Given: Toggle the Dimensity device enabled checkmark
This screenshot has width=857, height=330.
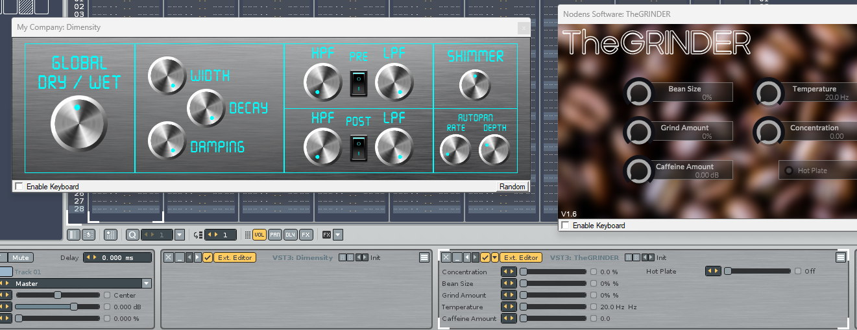Looking at the screenshot, I should tap(208, 257).
